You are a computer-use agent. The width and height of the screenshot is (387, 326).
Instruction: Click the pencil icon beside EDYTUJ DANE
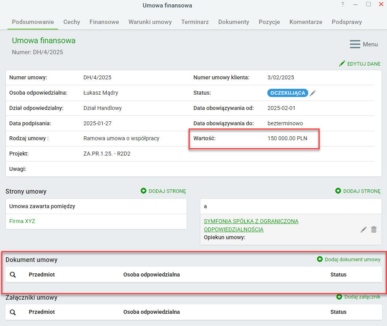(342, 64)
